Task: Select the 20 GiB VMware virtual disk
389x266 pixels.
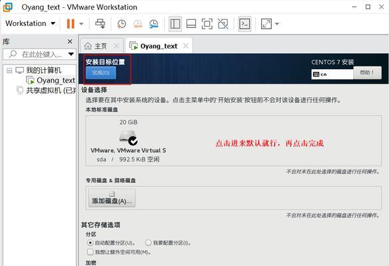Action: pyautogui.click(x=129, y=140)
